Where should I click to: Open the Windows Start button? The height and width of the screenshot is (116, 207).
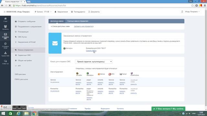3,113
